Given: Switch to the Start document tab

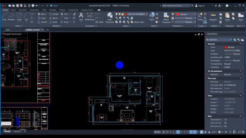Looking at the screenshot, I should click(x=8, y=30).
